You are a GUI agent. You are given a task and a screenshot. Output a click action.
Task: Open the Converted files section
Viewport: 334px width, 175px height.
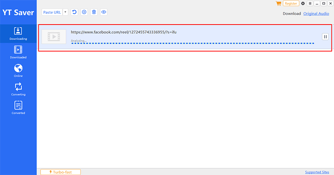[x=18, y=108]
